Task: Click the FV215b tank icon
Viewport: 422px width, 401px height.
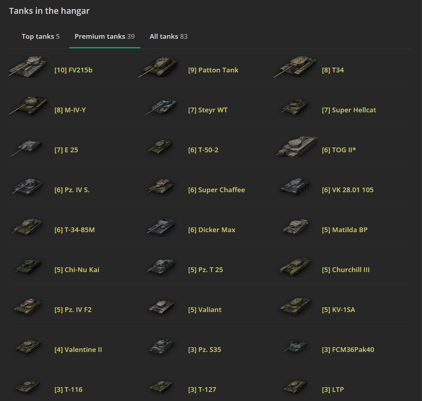Action: (28, 66)
